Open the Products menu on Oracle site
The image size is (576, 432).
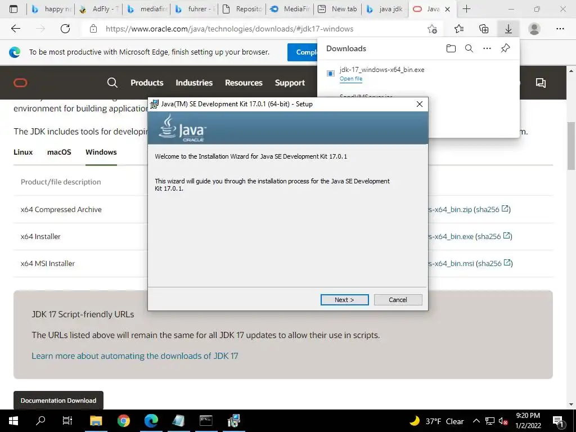(x=147, y=83)
